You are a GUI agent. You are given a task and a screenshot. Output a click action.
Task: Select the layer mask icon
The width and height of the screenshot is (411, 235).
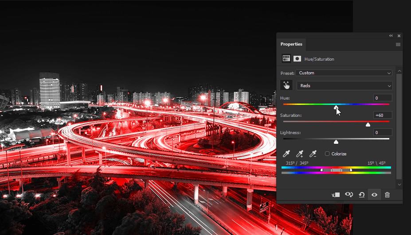tap(297, 58)
